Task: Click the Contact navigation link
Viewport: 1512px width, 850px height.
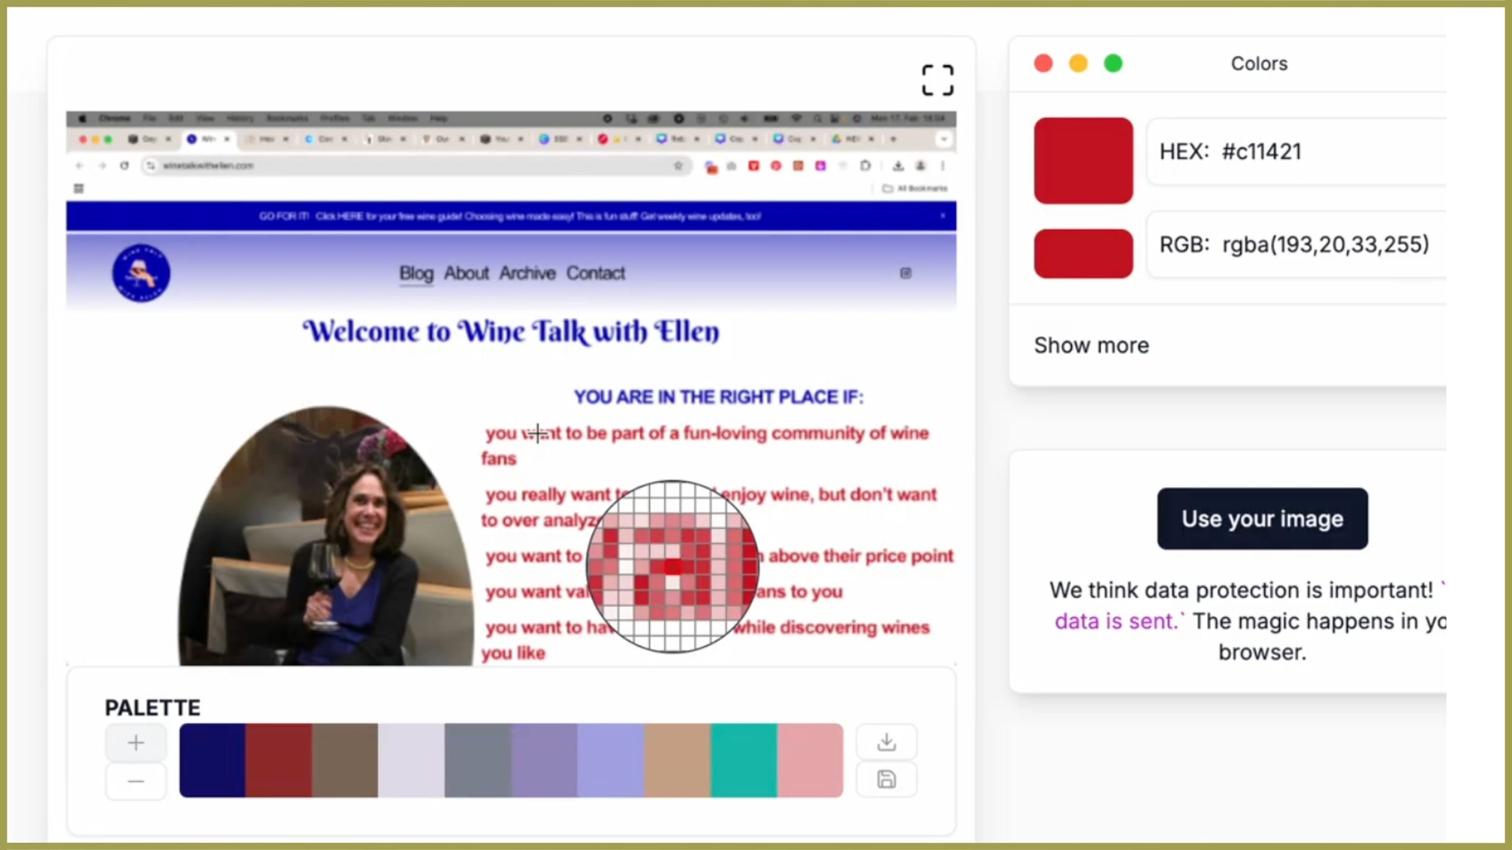Action: point(595,273)
